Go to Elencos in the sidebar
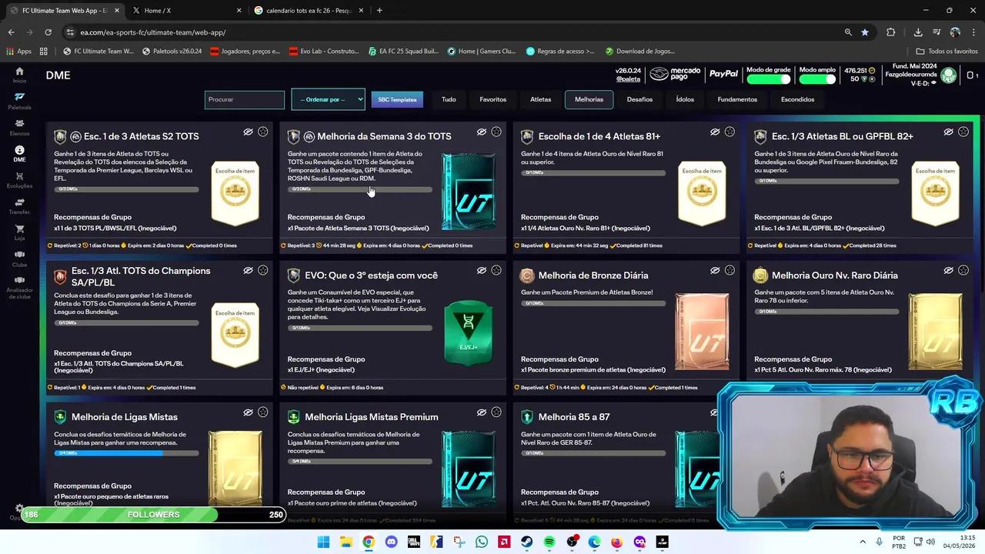This screenshot has height=554, width=985. click(19, 127)
